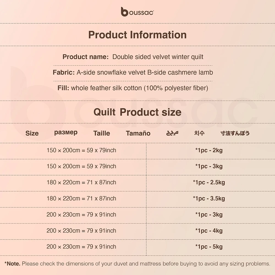Screen dimensions: 275x275
Task: Click the *1pc - 2kg weight cell
Action: [209, 150]
